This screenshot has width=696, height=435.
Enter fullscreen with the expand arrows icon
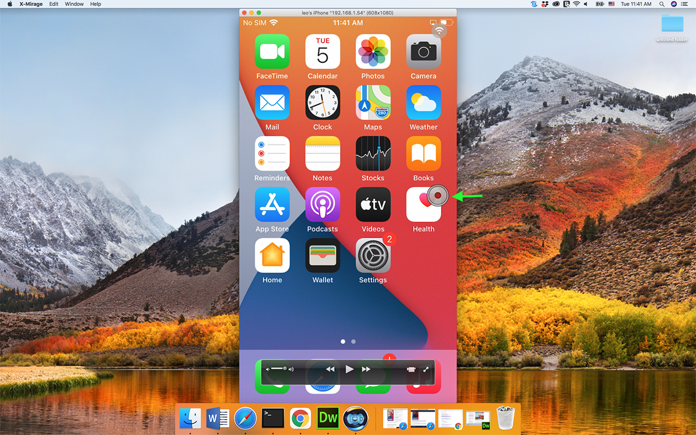tap(426, 369)
